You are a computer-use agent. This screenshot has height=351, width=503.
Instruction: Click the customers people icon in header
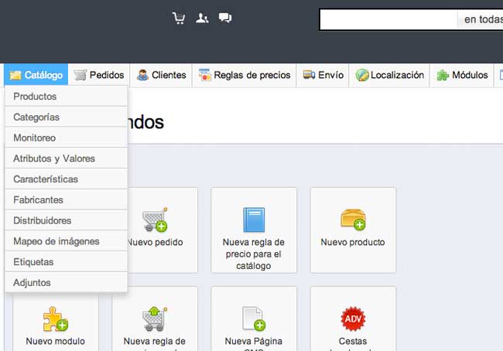tap(202, 19)
